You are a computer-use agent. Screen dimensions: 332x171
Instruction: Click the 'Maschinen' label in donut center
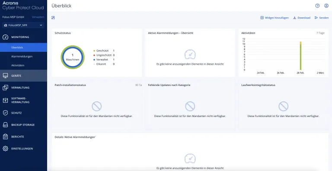coord(73,60)
